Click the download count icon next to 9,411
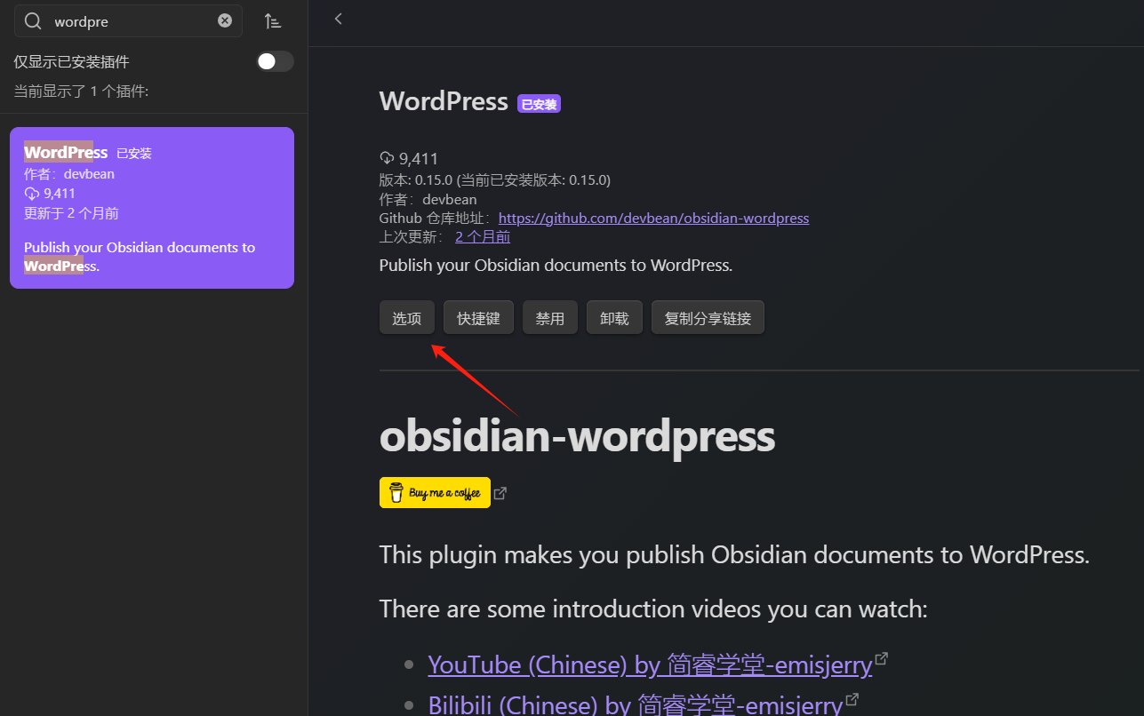 (x=386, y=157)
